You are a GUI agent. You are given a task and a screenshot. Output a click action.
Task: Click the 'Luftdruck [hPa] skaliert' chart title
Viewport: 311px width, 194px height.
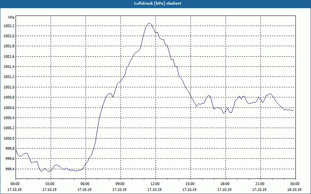(158, 3)
